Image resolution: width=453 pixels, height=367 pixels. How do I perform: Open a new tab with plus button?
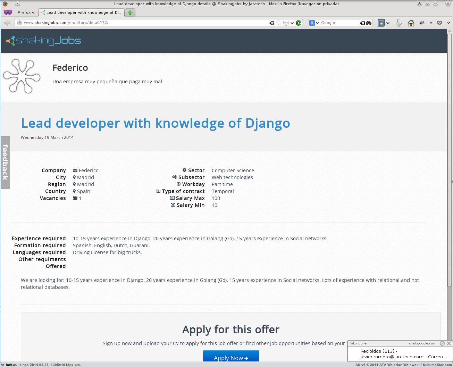[x=130, y=12]
